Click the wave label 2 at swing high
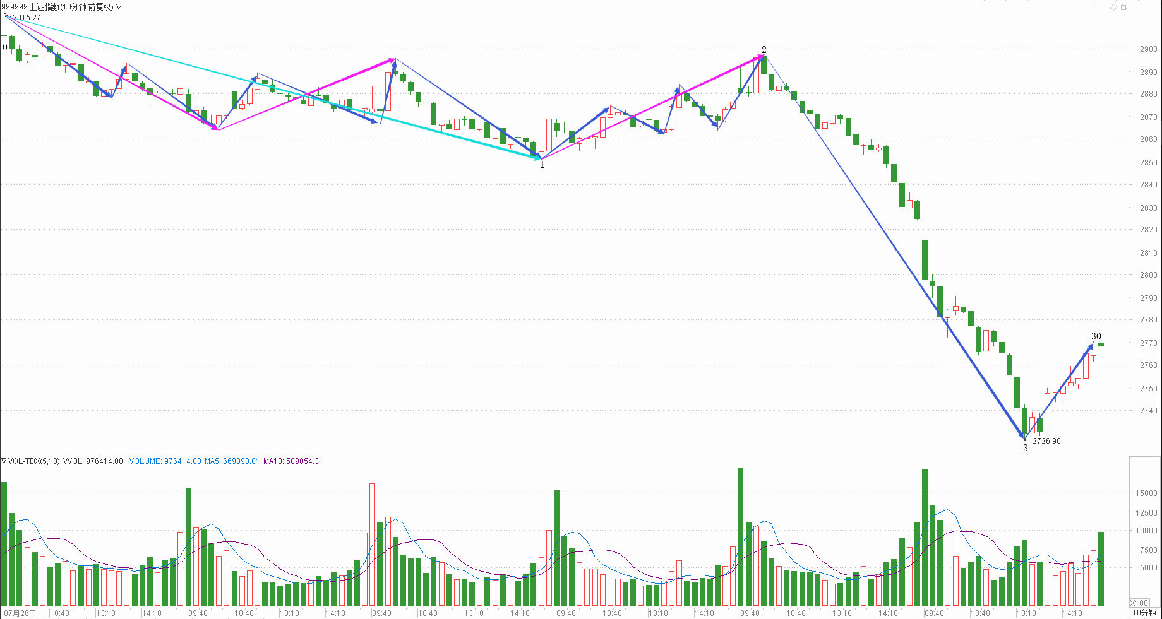 point(764,49)
